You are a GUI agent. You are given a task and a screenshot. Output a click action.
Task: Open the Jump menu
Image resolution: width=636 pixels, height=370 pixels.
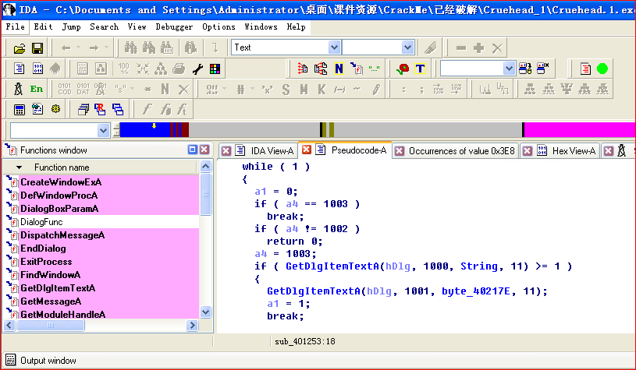71,26
